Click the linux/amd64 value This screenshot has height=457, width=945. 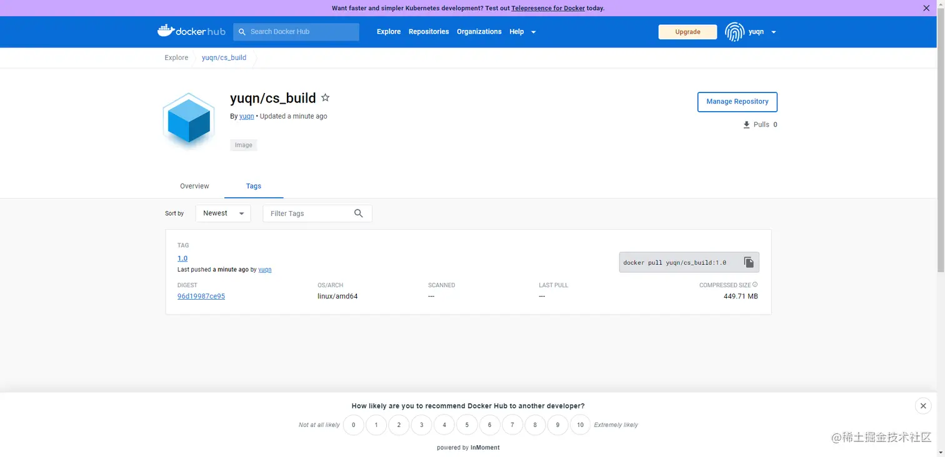pyautogui.click(x=337, y=297)
